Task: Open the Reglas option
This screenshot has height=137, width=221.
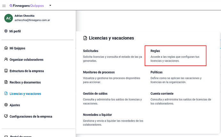Action: tap(155, 51)
